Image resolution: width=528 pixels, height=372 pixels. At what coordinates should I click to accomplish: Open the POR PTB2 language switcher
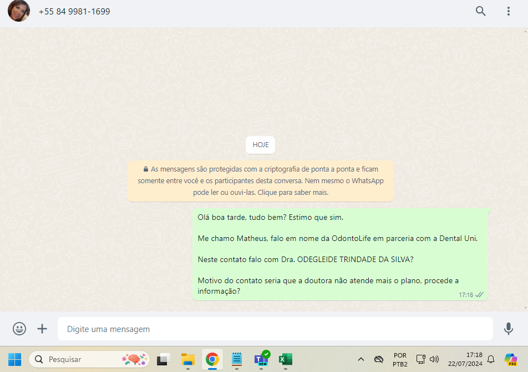pyautogui.click(x=400, y=360)
